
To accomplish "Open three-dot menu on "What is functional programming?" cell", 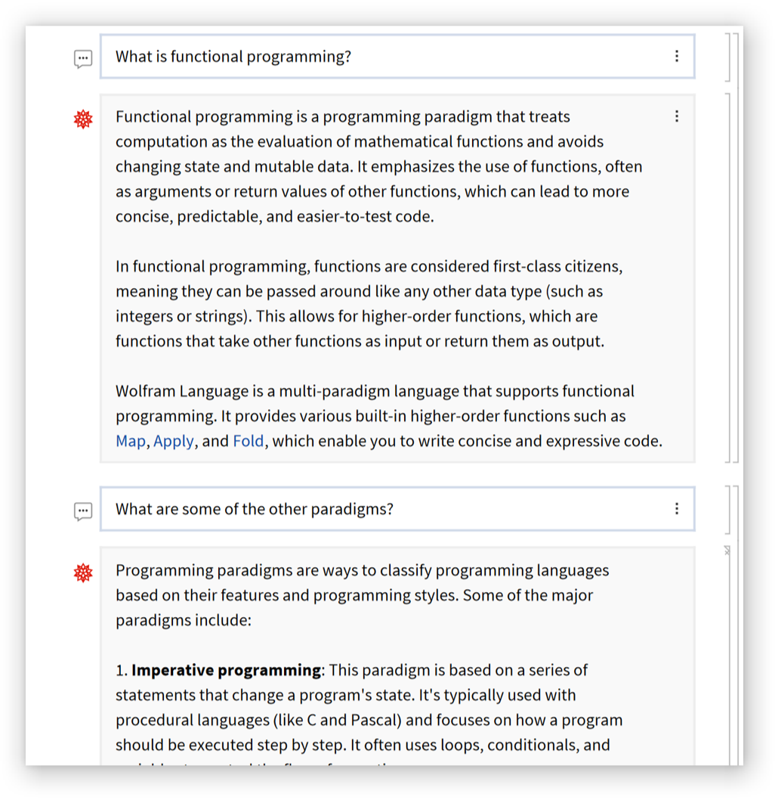I will [x=677, y=56].
